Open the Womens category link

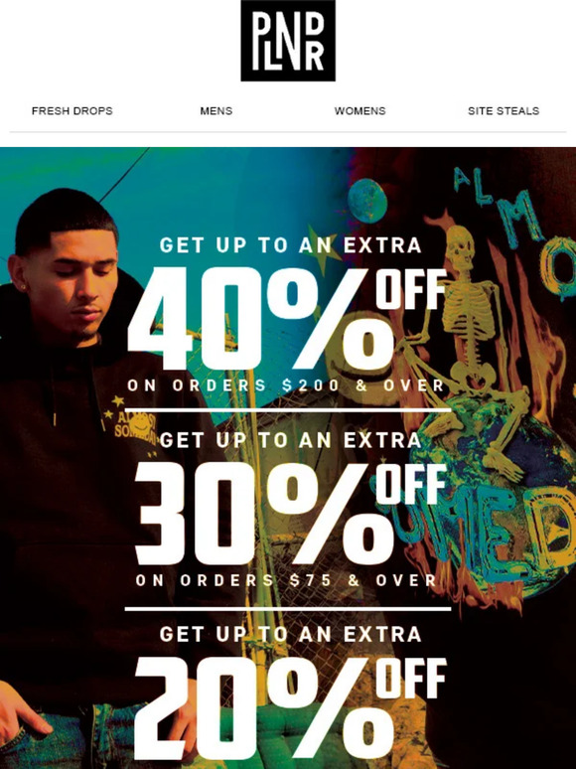360,111
